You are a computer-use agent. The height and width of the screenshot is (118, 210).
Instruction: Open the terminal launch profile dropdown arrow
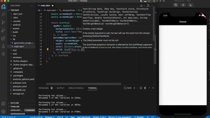pos(137,88)
